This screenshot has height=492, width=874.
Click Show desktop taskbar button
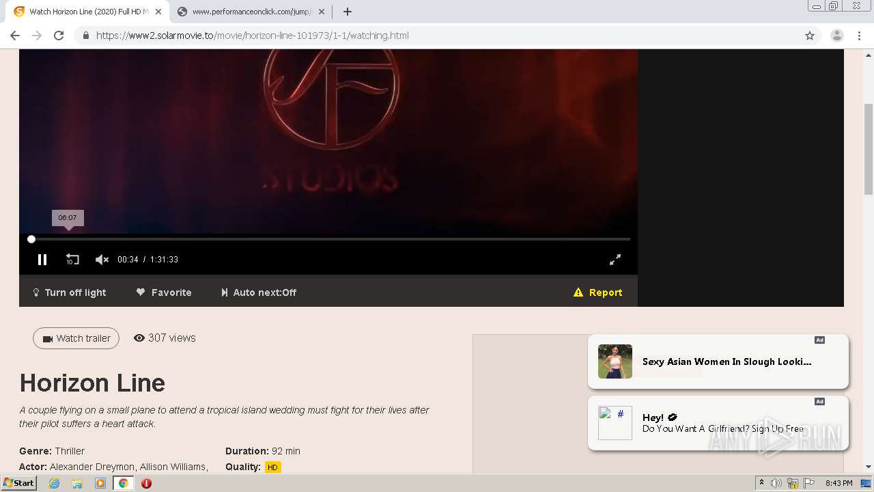866,483
